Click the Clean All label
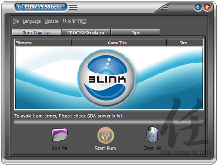 (152, 148)
